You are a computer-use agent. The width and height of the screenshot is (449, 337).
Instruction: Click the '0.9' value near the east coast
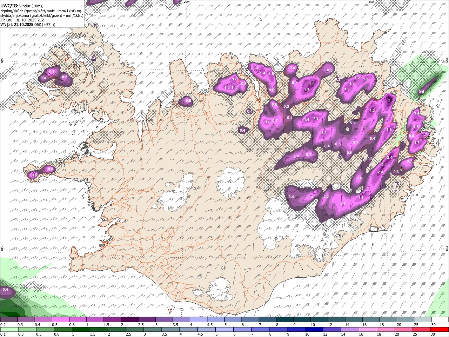click(411, 136)
